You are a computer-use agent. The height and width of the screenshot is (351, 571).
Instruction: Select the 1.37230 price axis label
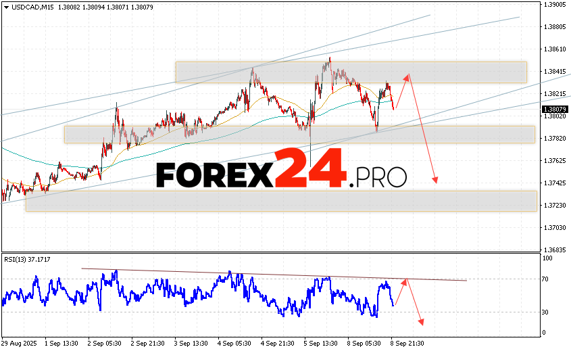coord(555,206)
